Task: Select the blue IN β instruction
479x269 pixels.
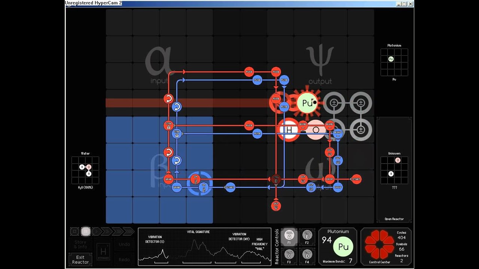Action: coord(204,187)
